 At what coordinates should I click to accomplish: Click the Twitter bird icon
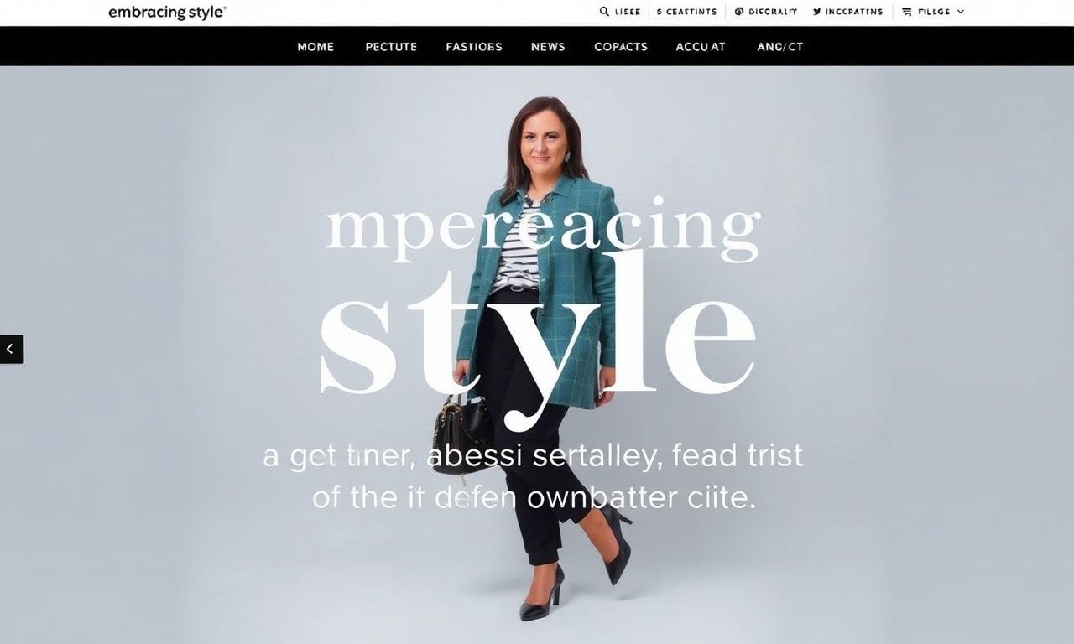(x=817, y=12)
